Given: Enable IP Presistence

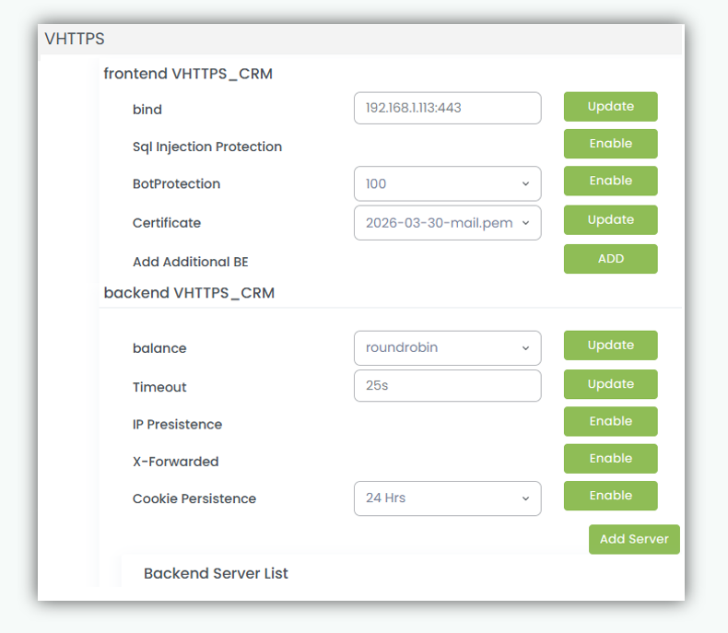Looking at the screenshot, I should [x=610, y=421].
